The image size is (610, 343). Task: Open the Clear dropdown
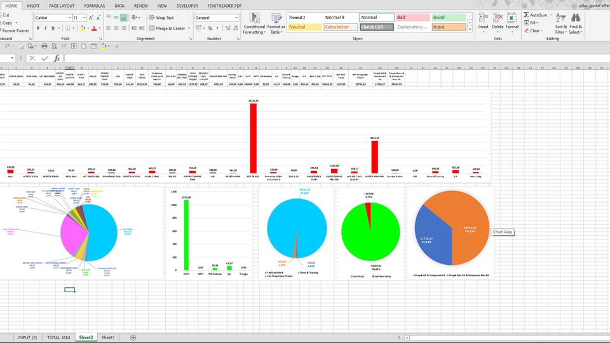point(533,30)
